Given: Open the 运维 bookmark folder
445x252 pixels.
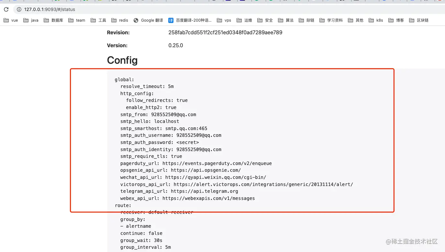Looking at the screenshot, I should (244, 20).
